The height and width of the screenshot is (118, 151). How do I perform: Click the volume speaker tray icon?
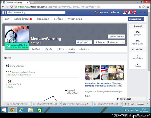tap(132, 110)
